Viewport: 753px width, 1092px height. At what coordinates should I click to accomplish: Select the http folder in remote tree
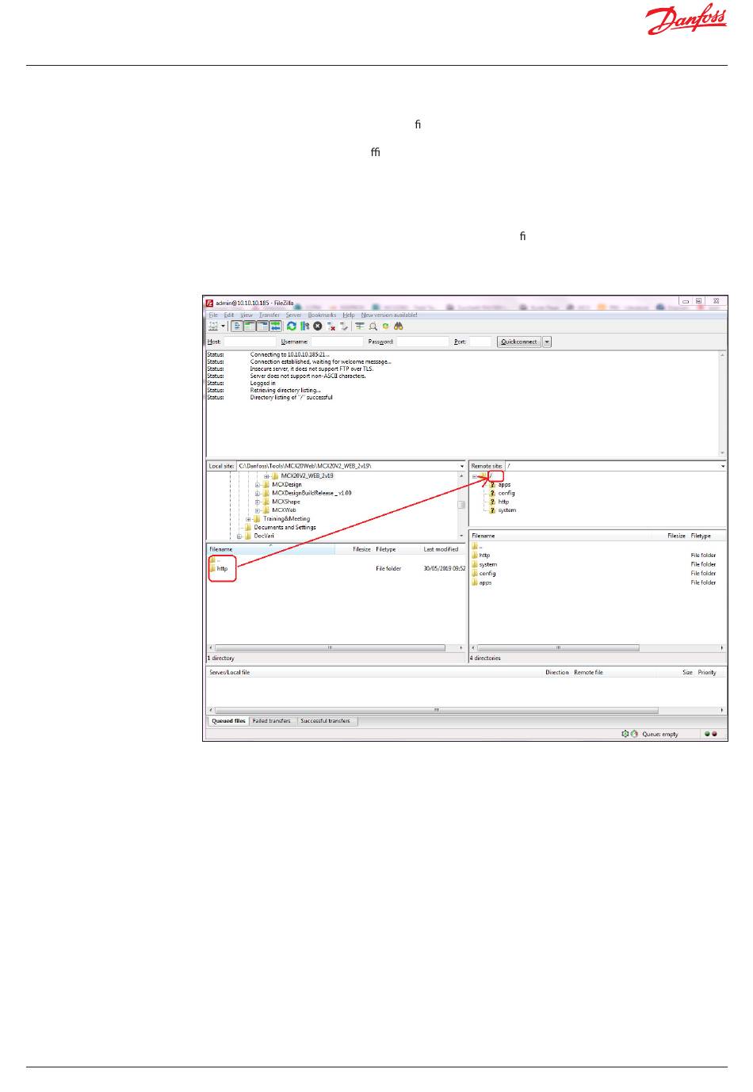click(503, 502)
